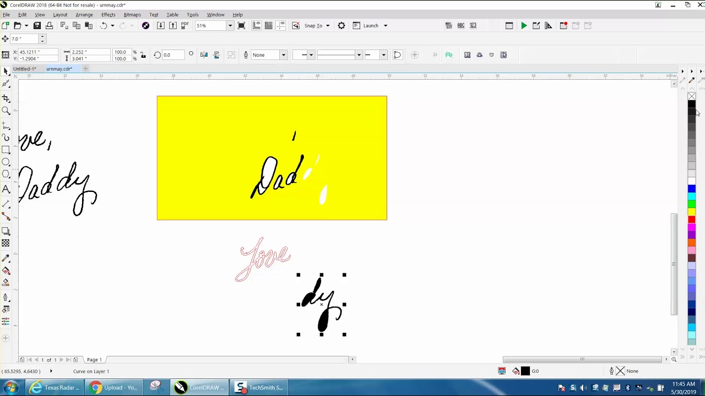Click the X position input field
705x396 pixels.
pos(37,52)
